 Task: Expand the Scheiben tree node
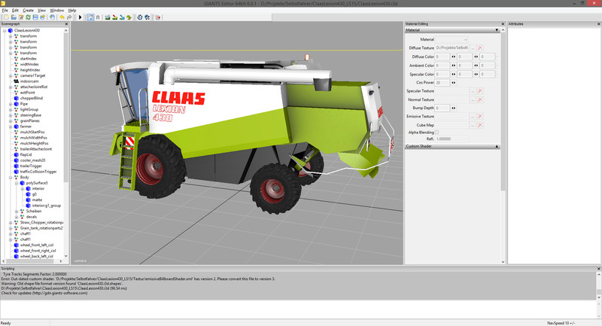click(17, 211)
